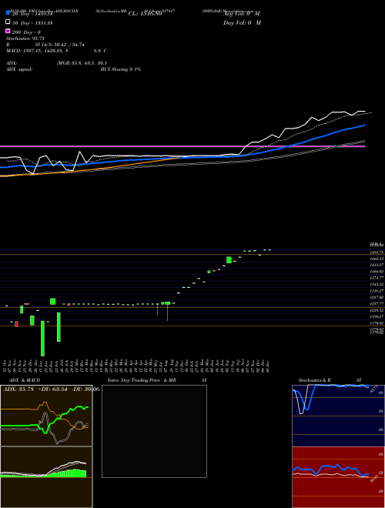Click the red RSI chart panel
The height and width of the screenshot is (508, 385).
pos(338,477)
